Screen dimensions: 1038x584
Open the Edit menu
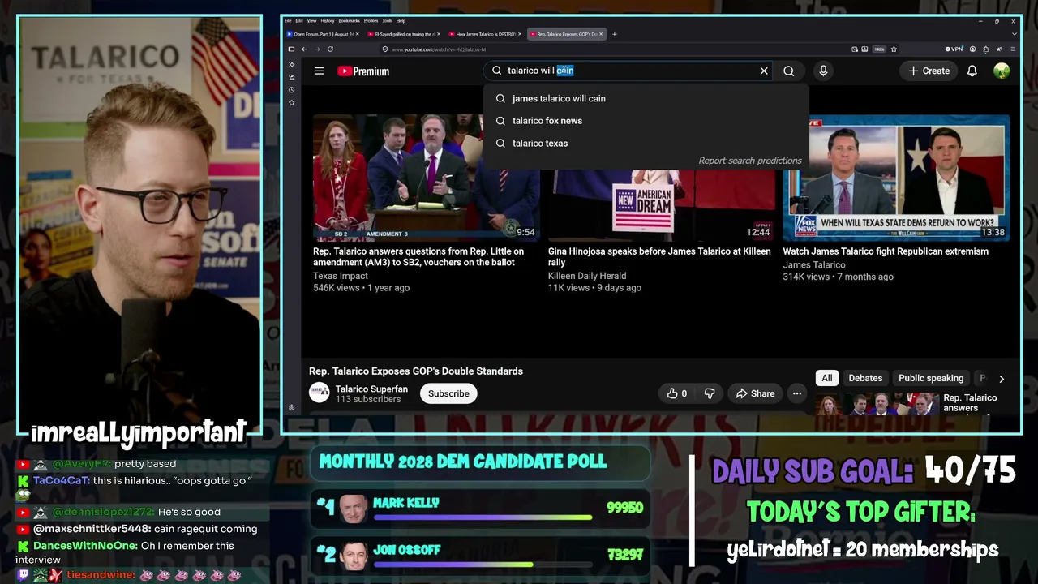click(x=299, y=20)
